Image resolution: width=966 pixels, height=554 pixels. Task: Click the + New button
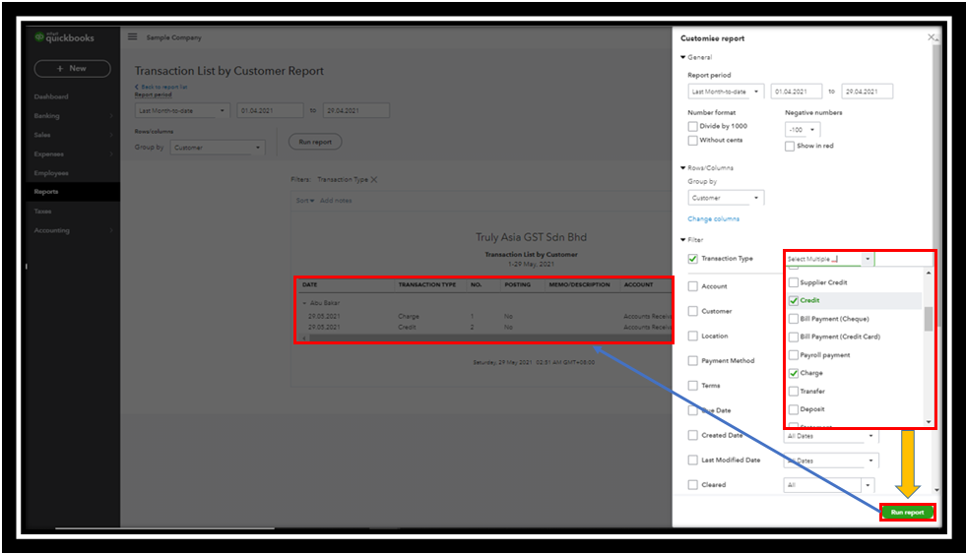(x=72, y=68)
